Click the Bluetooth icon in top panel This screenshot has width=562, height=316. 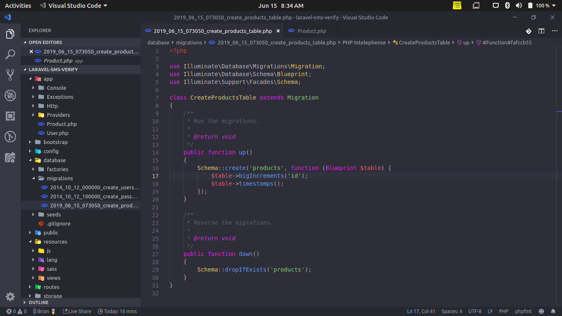tap(507, 5)
